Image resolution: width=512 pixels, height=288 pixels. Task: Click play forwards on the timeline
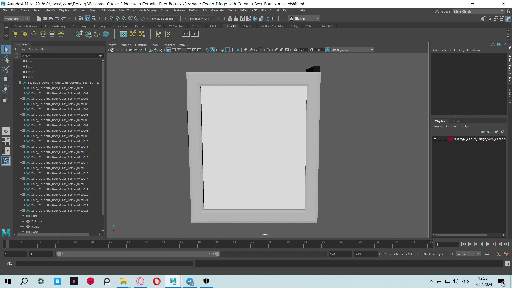(488, 244)
